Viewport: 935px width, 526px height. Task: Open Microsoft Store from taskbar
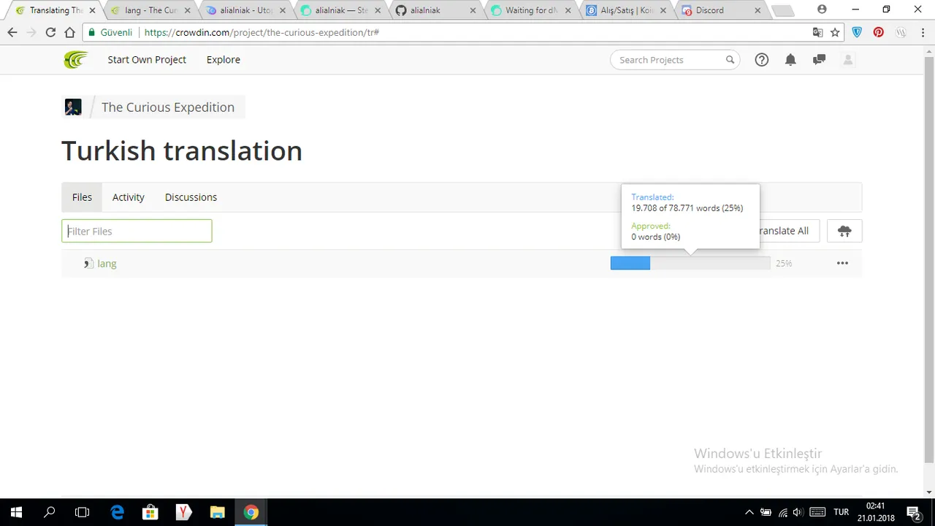pyautogui.click(x=150, y=512)
